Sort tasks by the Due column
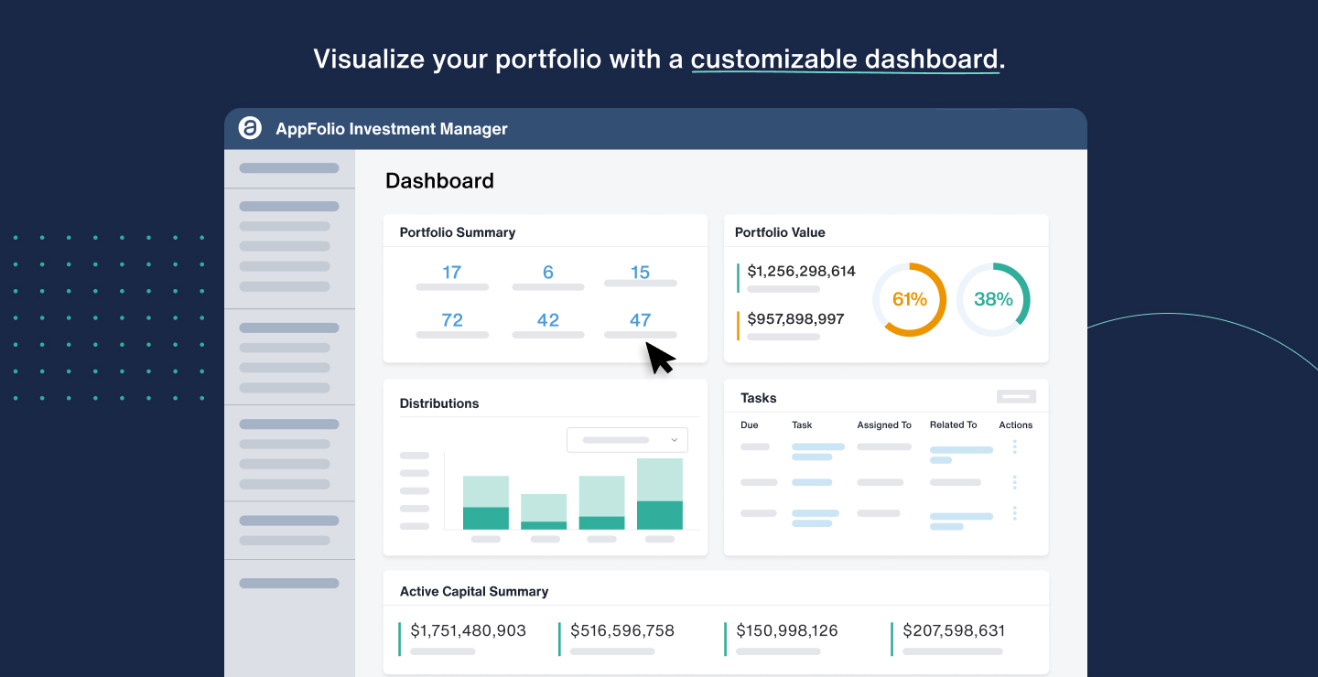Screen dimensions: 1318x677 [x=750, y=424]
